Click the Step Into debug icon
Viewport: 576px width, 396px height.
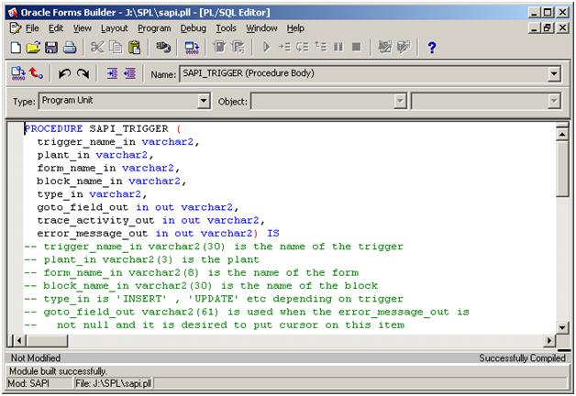coord(284,48)
